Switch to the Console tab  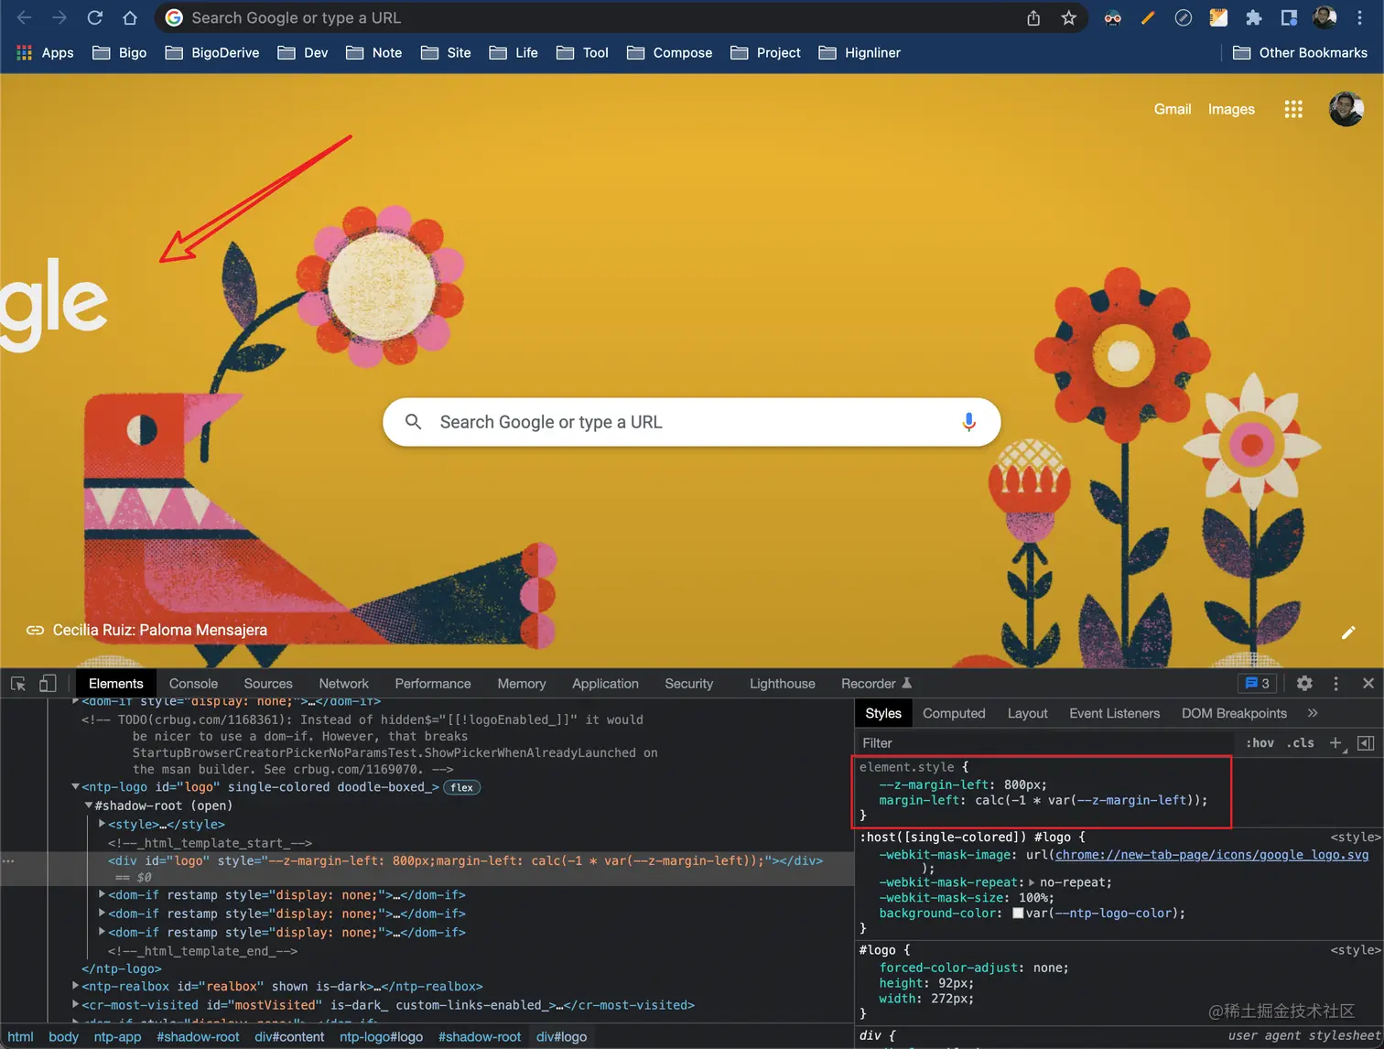tap(193, 684)
